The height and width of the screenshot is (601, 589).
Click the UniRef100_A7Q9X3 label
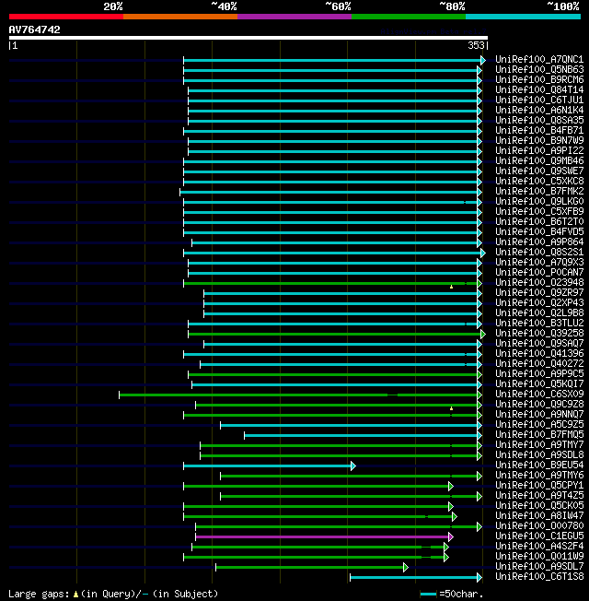click(539, 262)
